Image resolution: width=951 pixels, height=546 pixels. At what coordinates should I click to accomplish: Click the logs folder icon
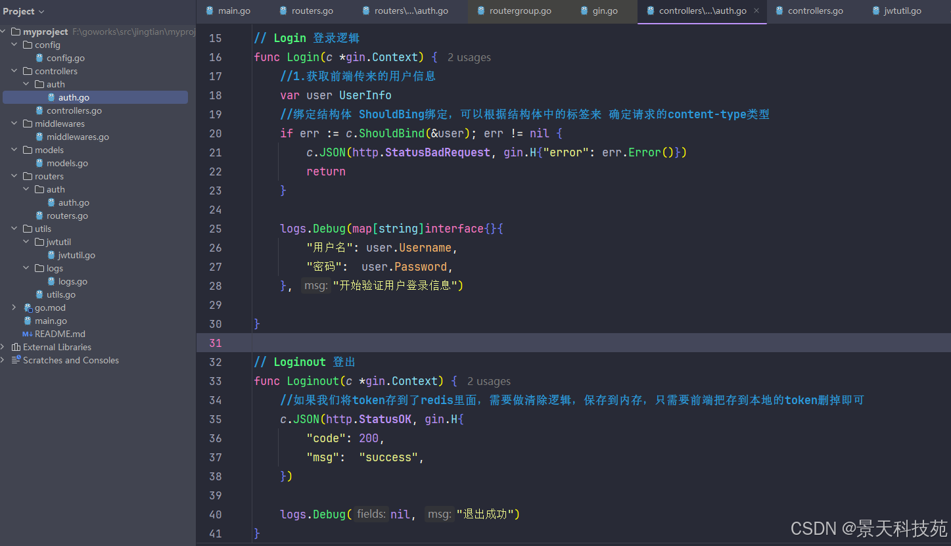(x=39, y=268)
